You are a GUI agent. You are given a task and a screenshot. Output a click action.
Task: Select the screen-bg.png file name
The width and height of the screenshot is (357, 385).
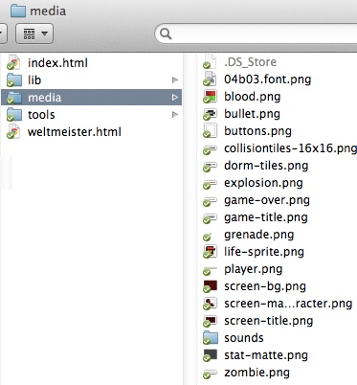click(x=265, y=286)
